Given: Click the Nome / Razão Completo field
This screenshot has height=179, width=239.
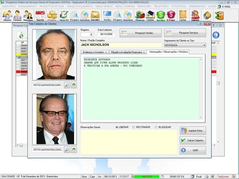Looking at the screenshot, I should (x=121, y=45).
